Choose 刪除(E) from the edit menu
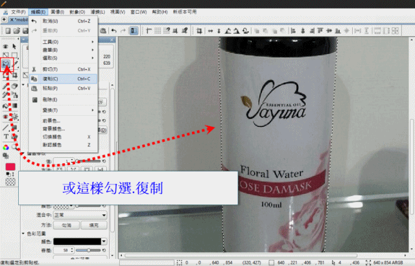This screenshot has height=266, width=415. 64,100
